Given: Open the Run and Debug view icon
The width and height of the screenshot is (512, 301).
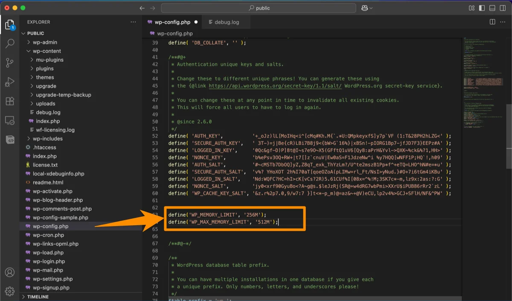Looking at the screenshot, I should click(9, 82).
